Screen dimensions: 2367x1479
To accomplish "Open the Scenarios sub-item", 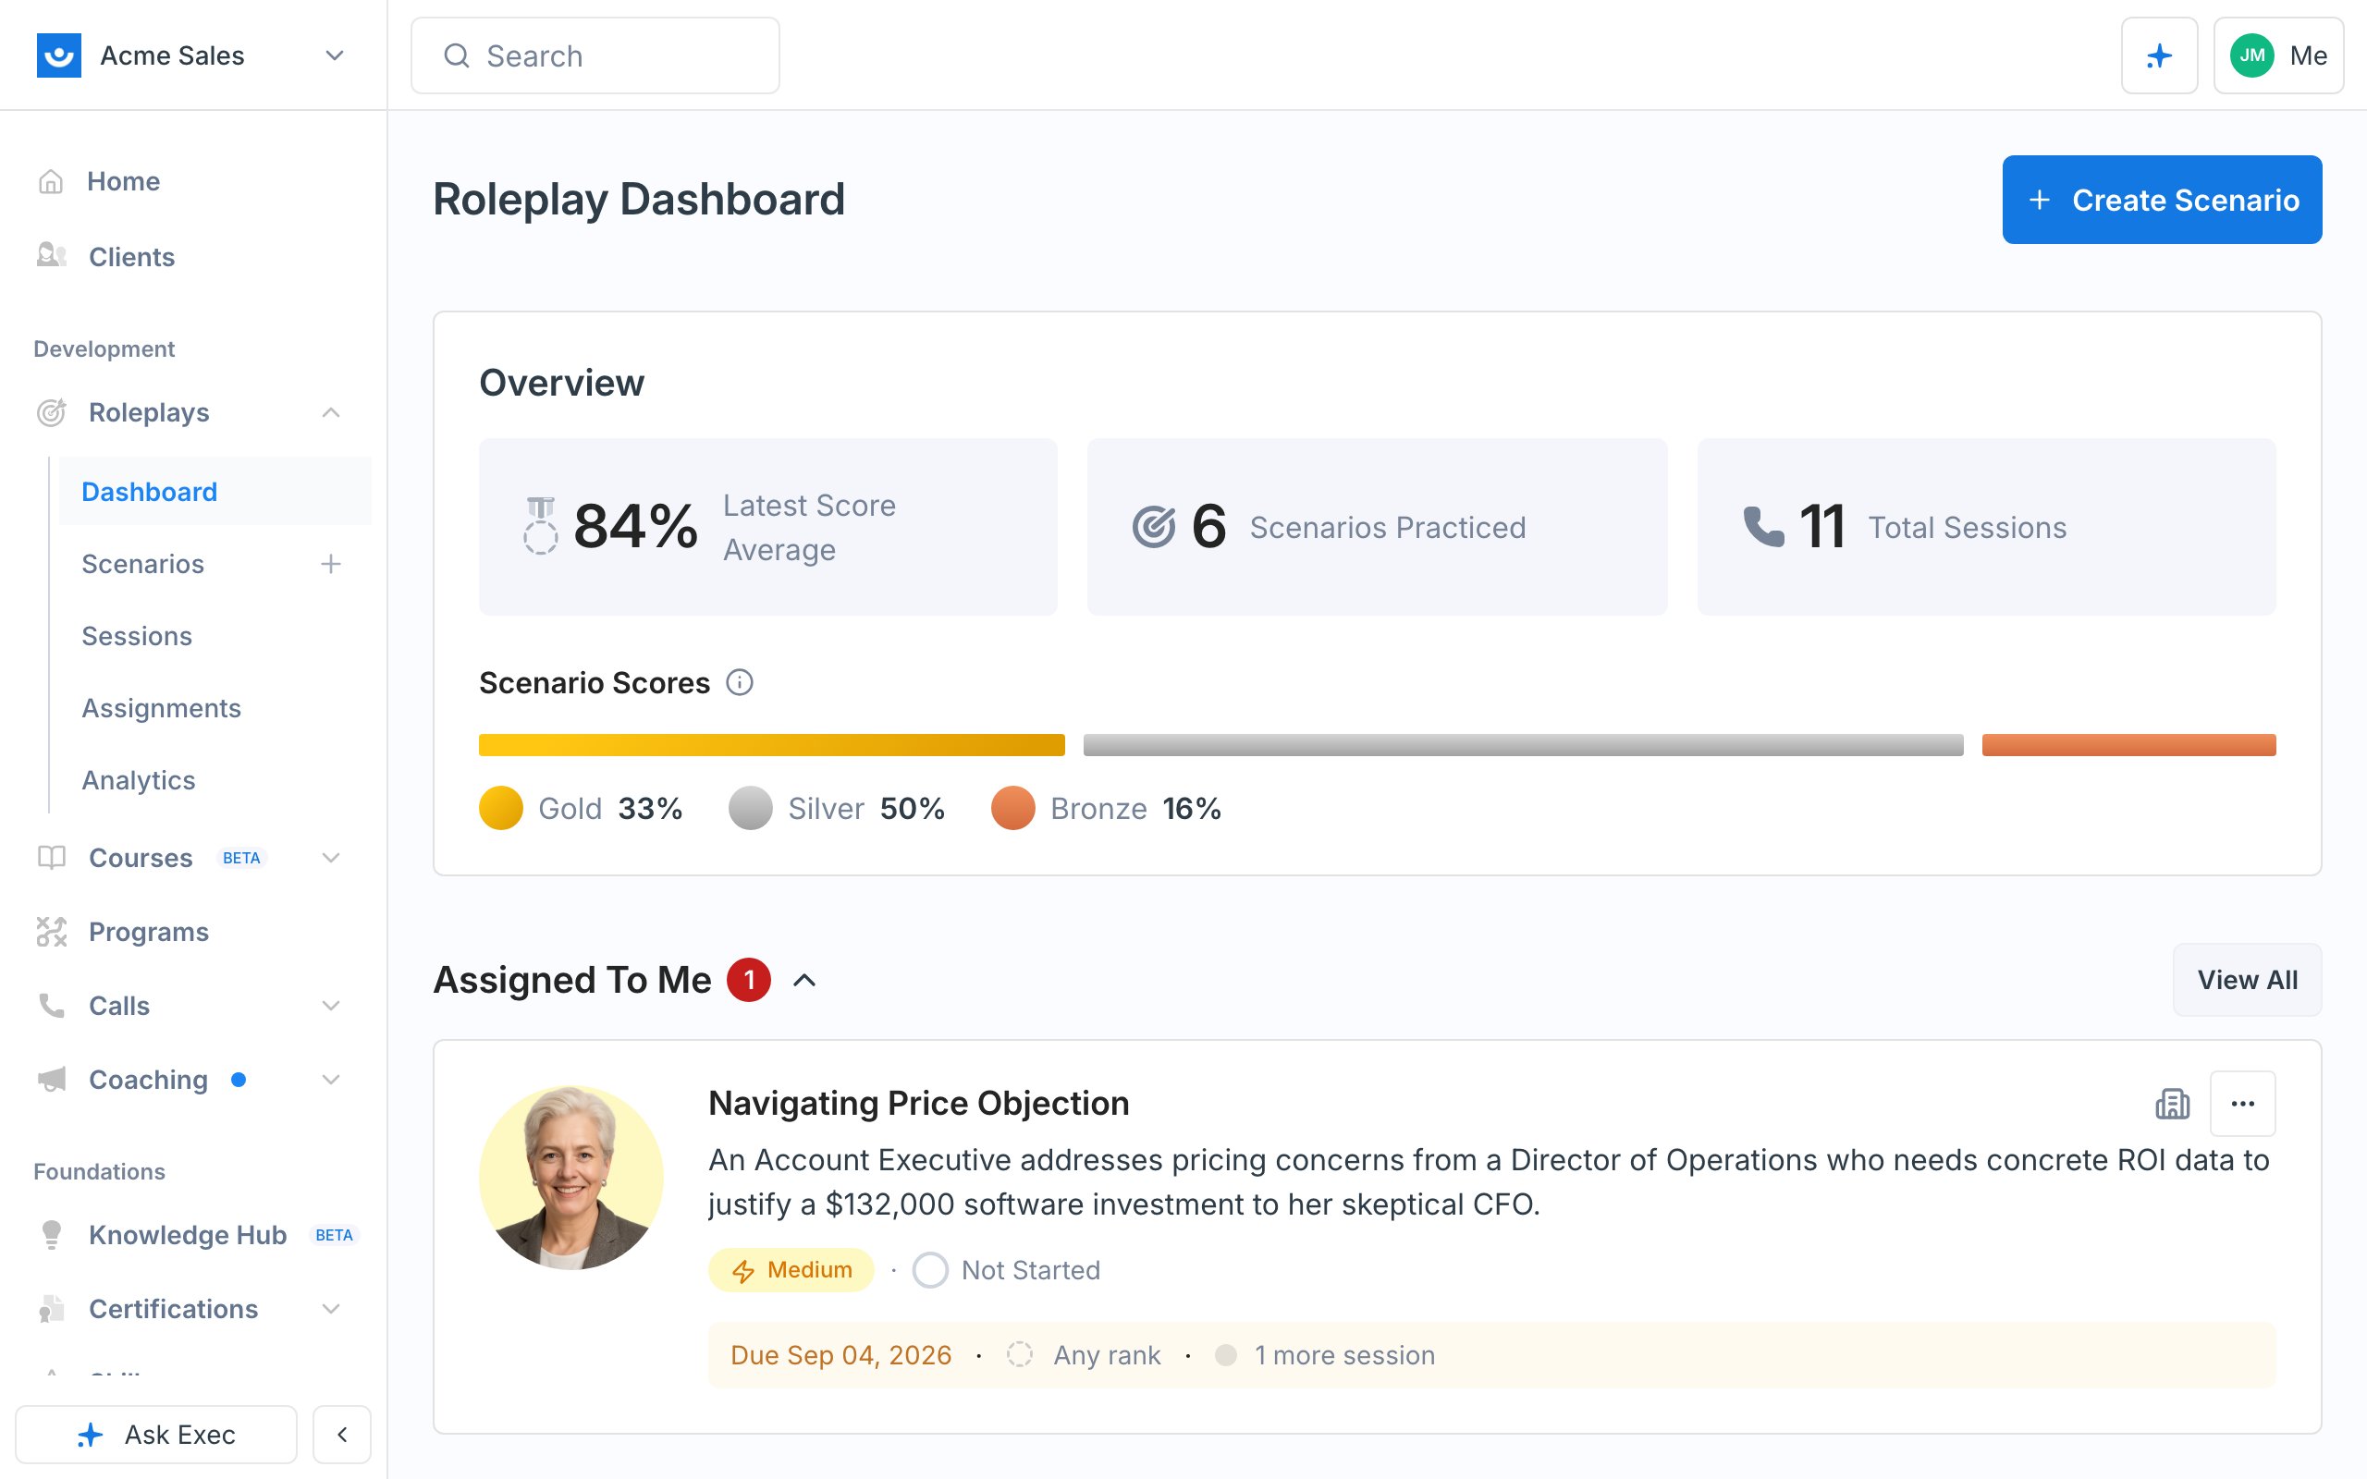I will click(x=142, y=564).
